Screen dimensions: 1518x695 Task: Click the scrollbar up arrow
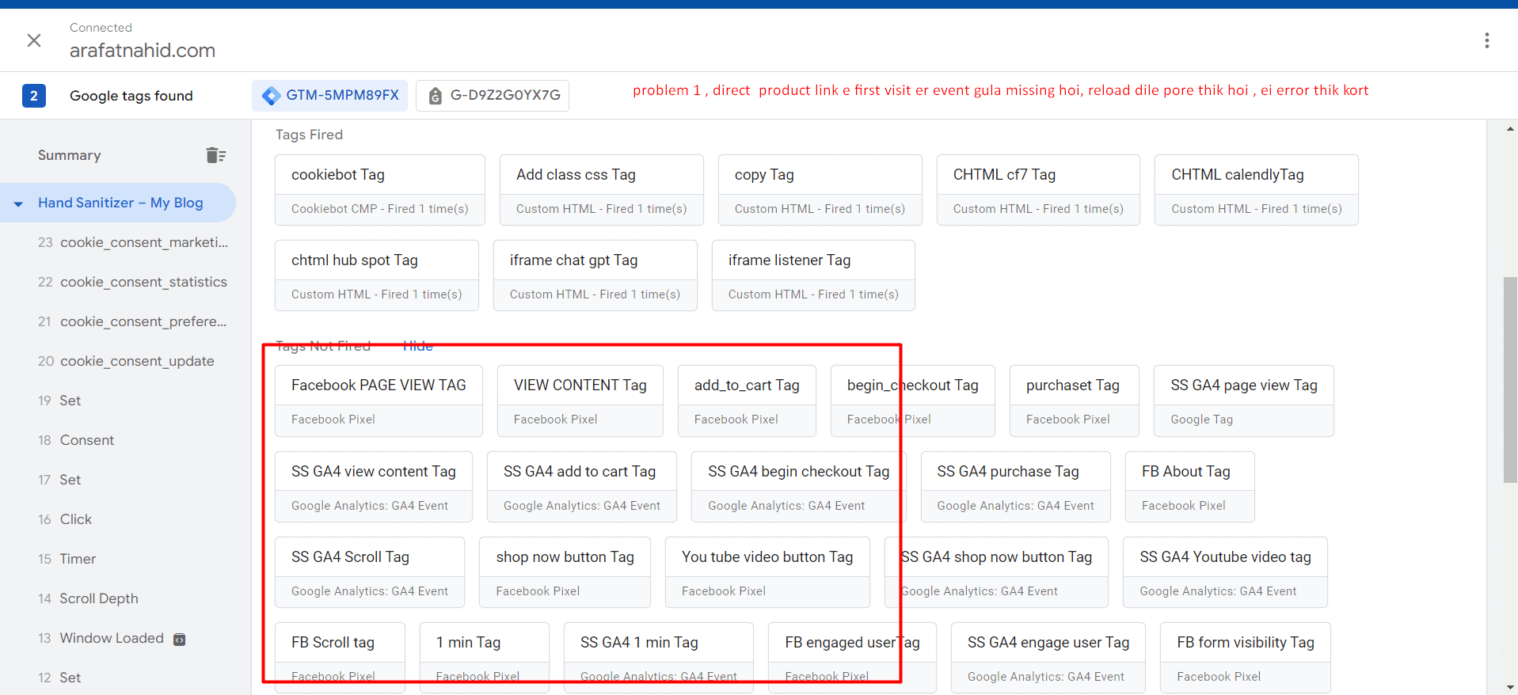tap(1510, 127)
